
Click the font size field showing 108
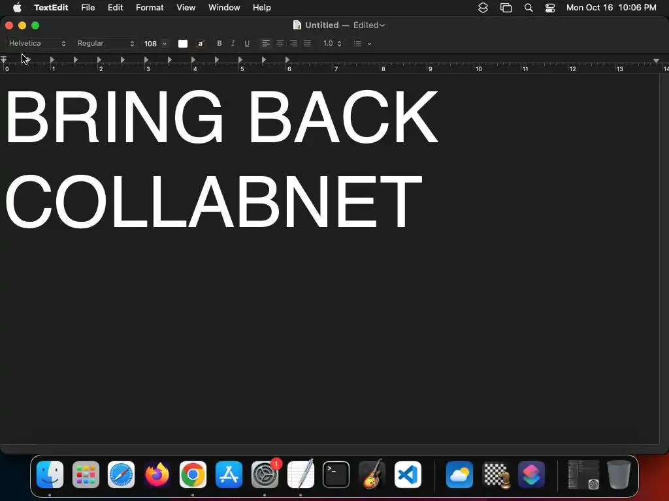151,44
